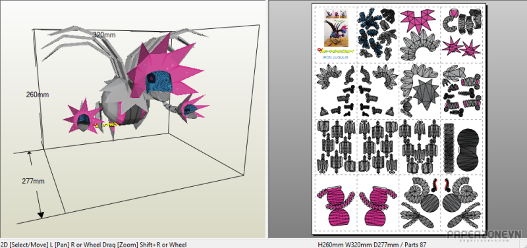Select the leftmost red-and-black curved strip piece
Image resolution: width=527 pixels, height=248 pixels.
435,185
